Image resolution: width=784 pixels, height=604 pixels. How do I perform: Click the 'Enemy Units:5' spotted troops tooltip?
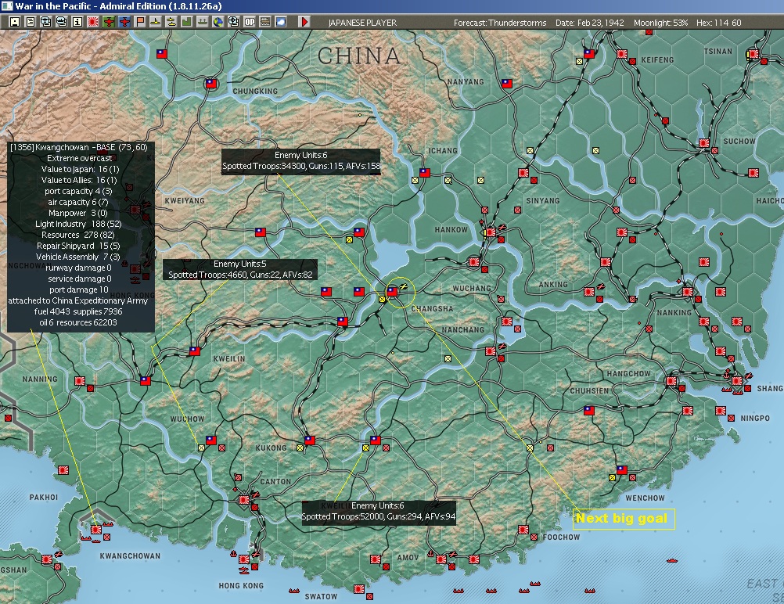click(240, 269)
